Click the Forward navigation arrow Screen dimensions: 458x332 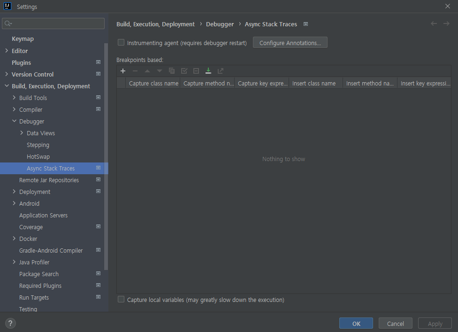pos(446,23)
